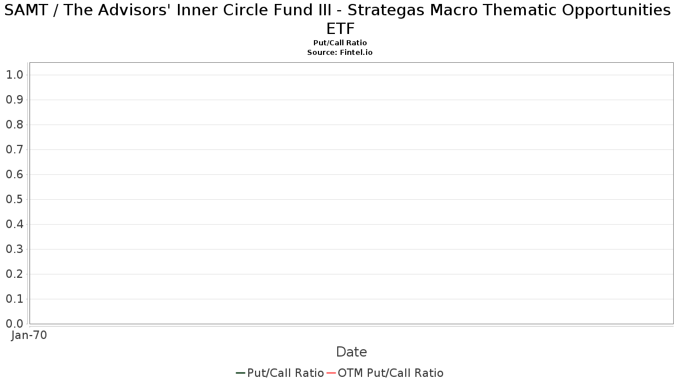Click the Put/Call Ratio legend entry
Image resolution: width=680 pixels, height=382 pixels.
[280, 373]
